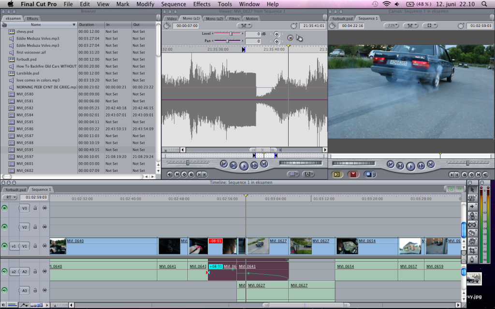
Task: Toggle A3 track audible control
Action: [x=4, y=290]
